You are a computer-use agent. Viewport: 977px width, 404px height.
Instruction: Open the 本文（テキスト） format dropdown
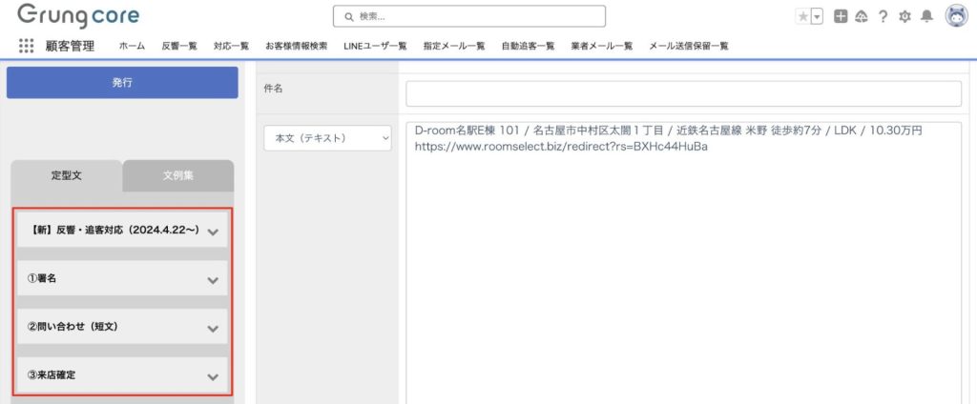[x=328, y=138]
